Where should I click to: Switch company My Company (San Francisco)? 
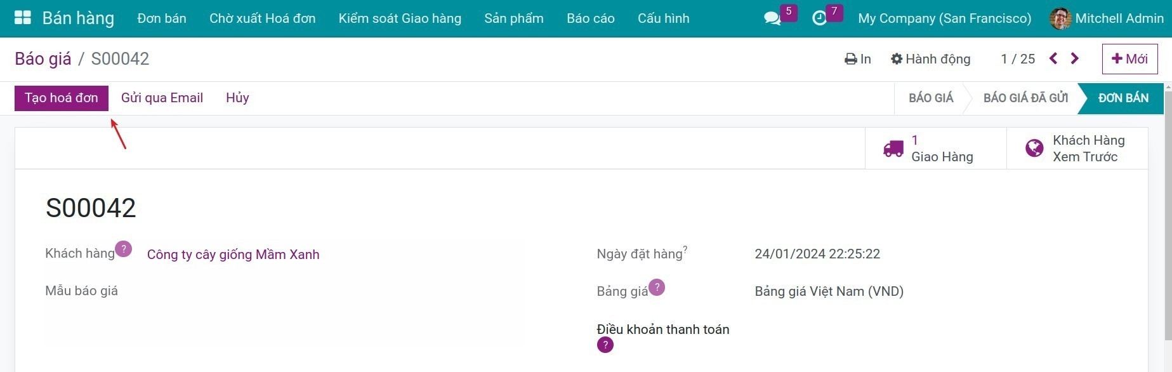point(944,18)
